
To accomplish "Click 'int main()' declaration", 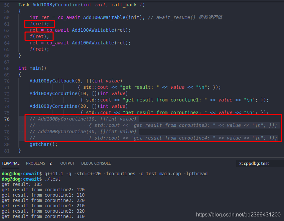I will click(32, 68).
